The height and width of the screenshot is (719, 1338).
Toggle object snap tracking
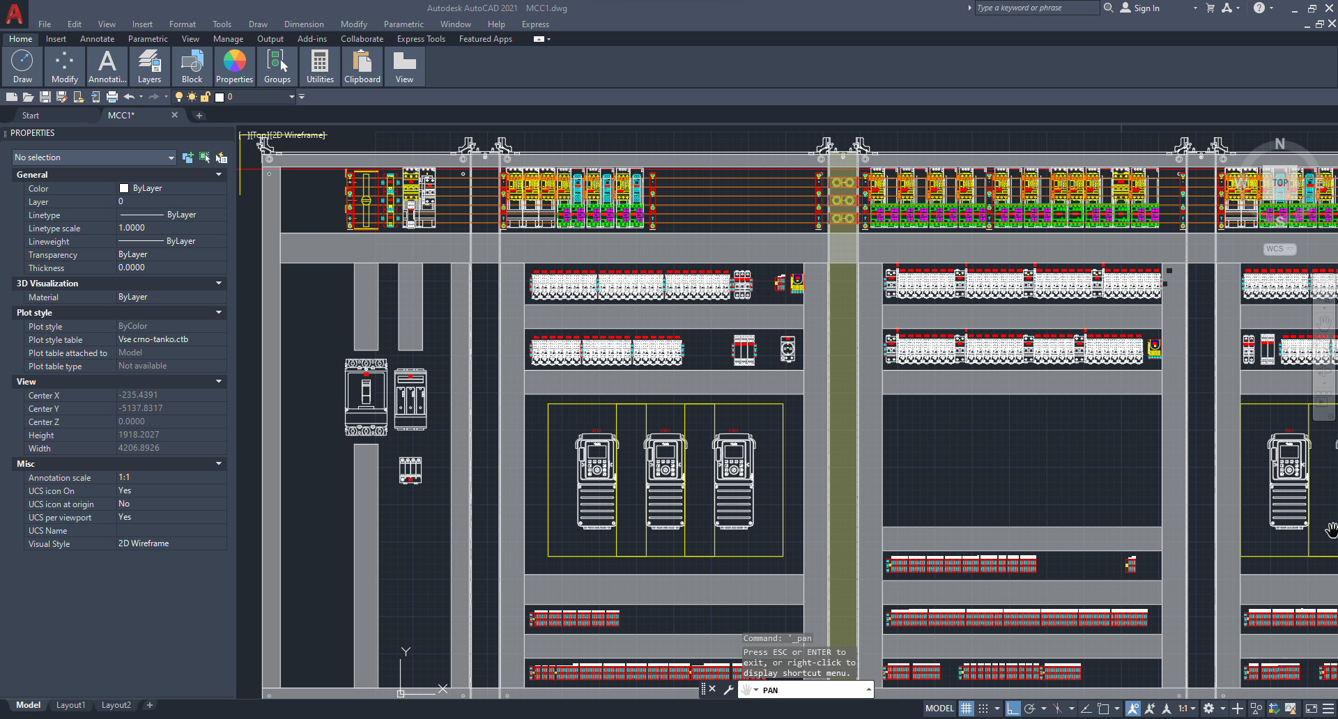[x=1087, y=708]
